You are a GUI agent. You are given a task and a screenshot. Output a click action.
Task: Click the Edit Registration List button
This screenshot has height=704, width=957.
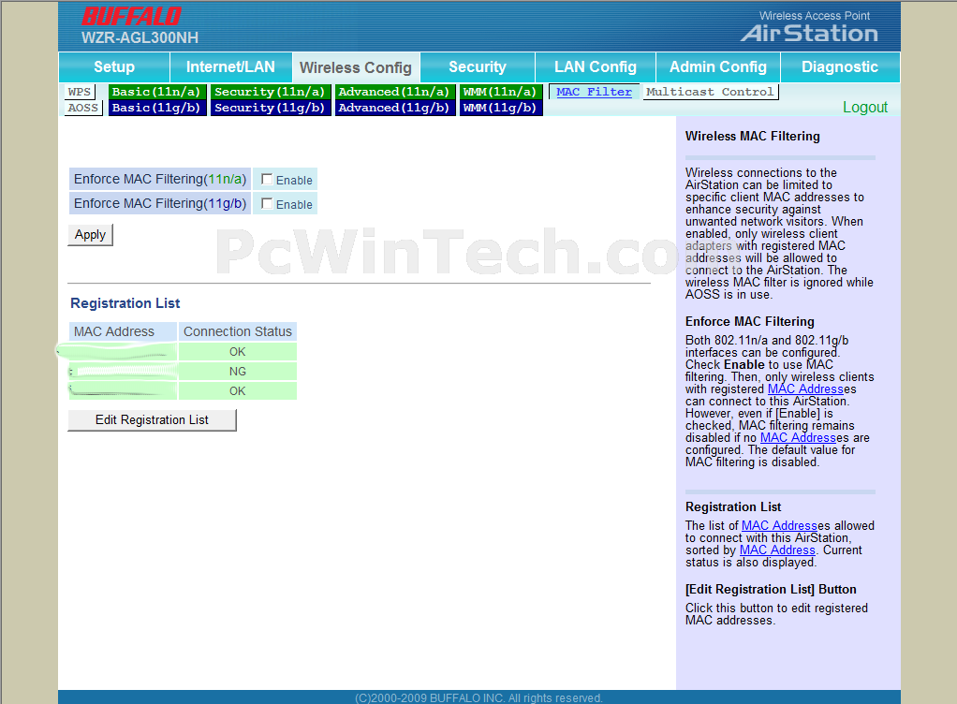click(152, 419)
